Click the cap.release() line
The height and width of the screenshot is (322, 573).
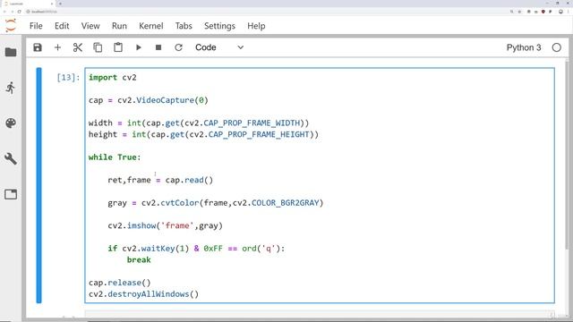click(119, 283)
